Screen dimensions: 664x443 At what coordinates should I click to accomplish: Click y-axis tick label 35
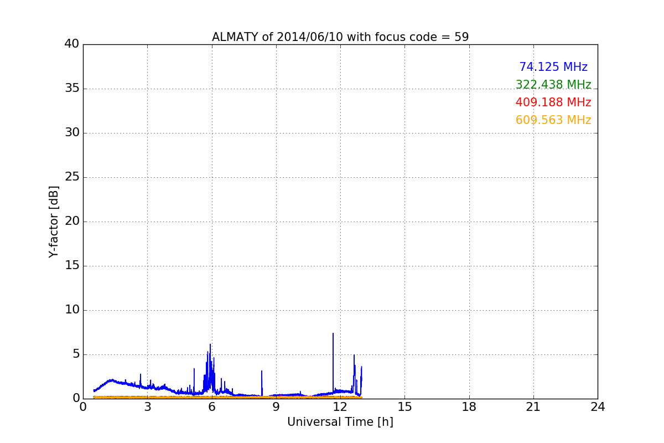pos(72,89)
